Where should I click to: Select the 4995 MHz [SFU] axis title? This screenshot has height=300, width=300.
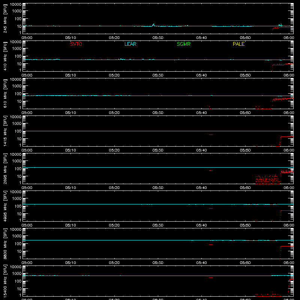(x=5, y=206)
